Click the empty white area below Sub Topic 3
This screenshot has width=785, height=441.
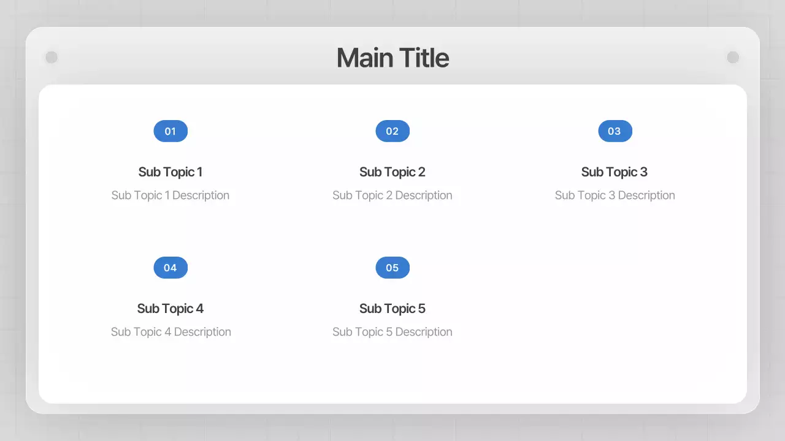(615, 300)
